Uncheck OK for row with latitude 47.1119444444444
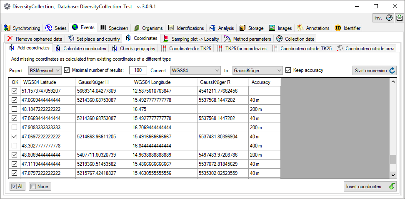The height and width of the screenshot is (199, 405). (x=15, y=164)
